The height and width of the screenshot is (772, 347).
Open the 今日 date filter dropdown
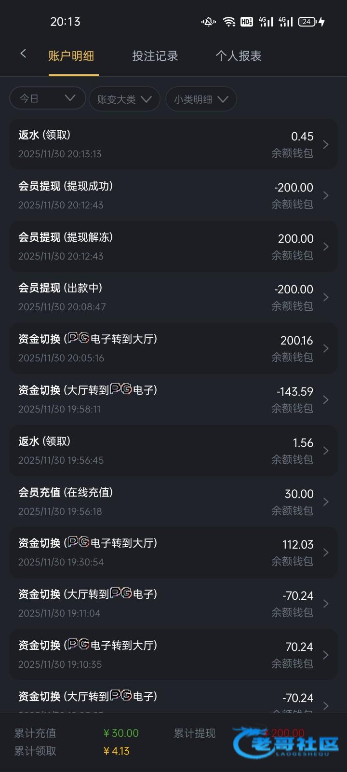click(47, 98)
